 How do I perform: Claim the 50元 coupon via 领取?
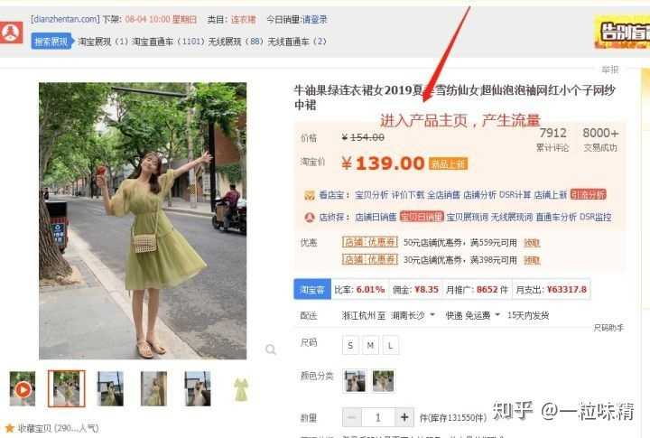(532, 243)
